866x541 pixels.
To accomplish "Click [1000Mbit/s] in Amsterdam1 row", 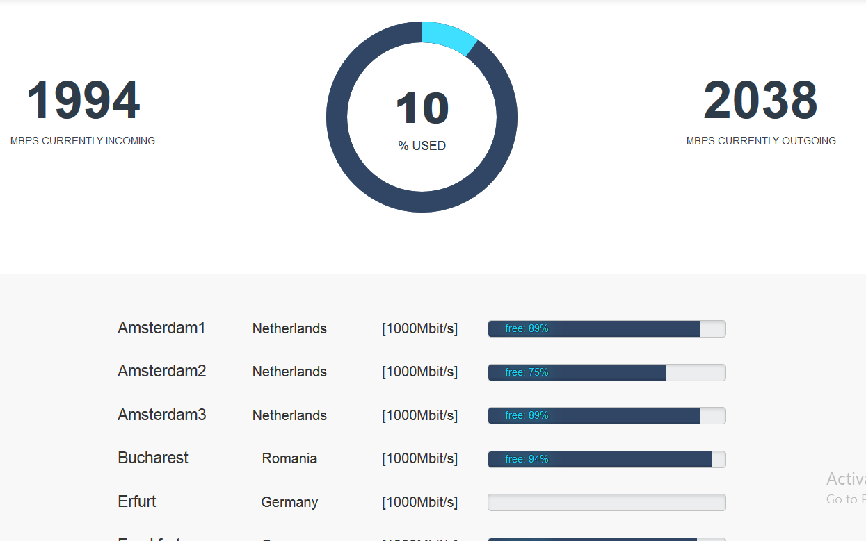I will [x=419, y=328].
